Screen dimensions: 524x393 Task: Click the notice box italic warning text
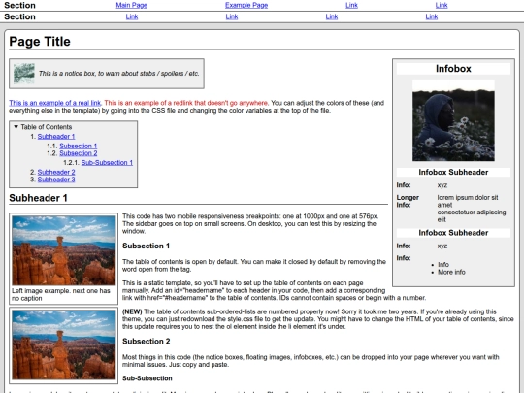118,74
